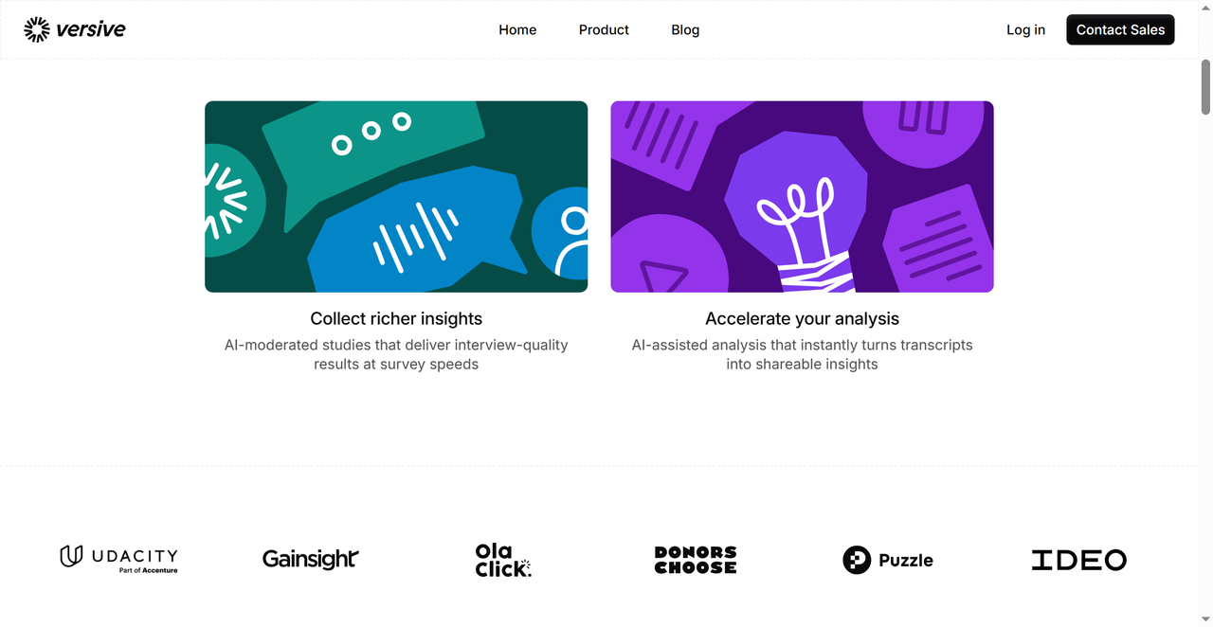The image size is (1213, 627).
Task: Click the purple Accelerate analysis thumbnail
Action: 802,196
